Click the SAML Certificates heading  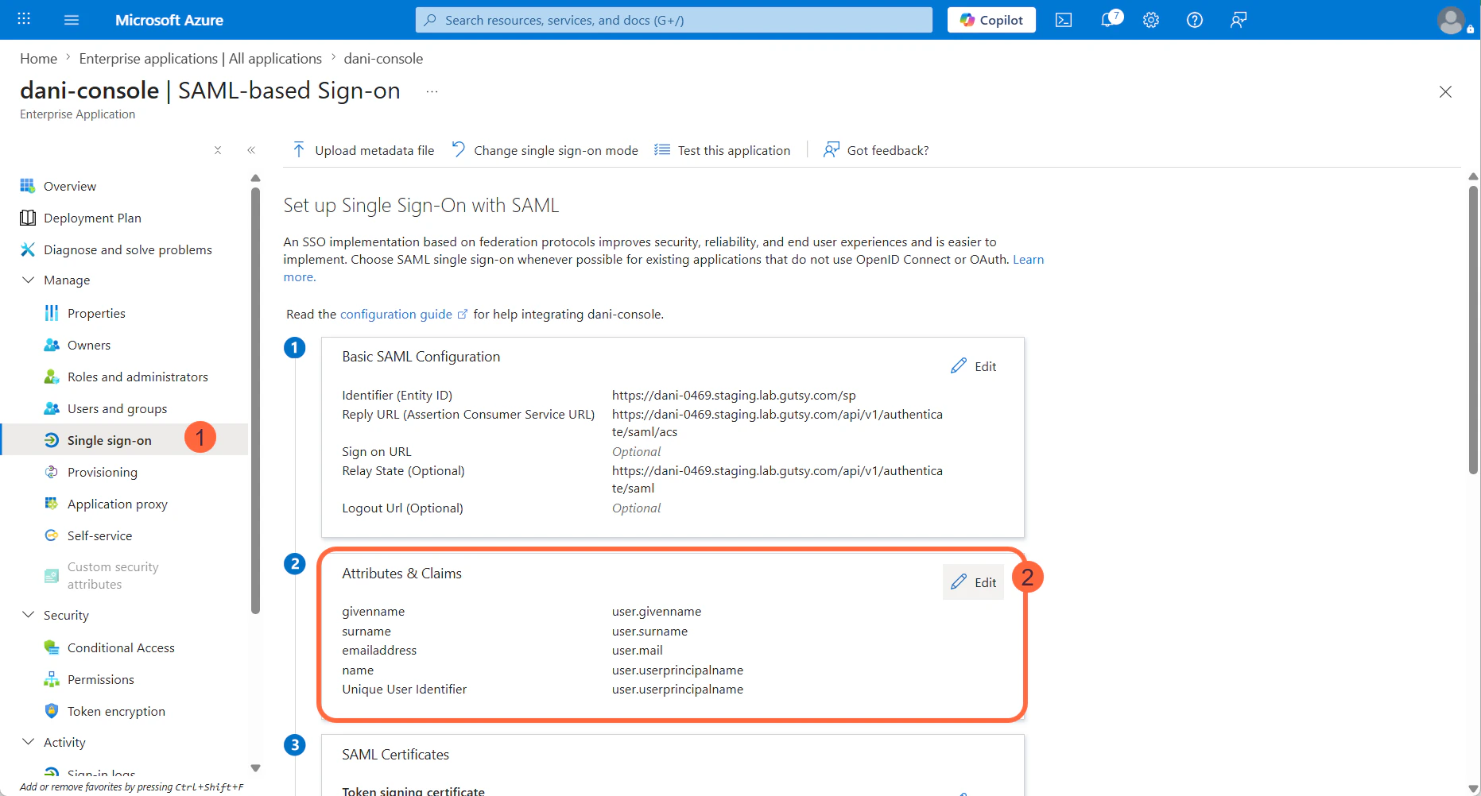[x=396, y=755]
